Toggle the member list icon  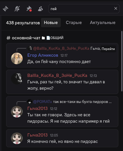[x=40, y=9]
